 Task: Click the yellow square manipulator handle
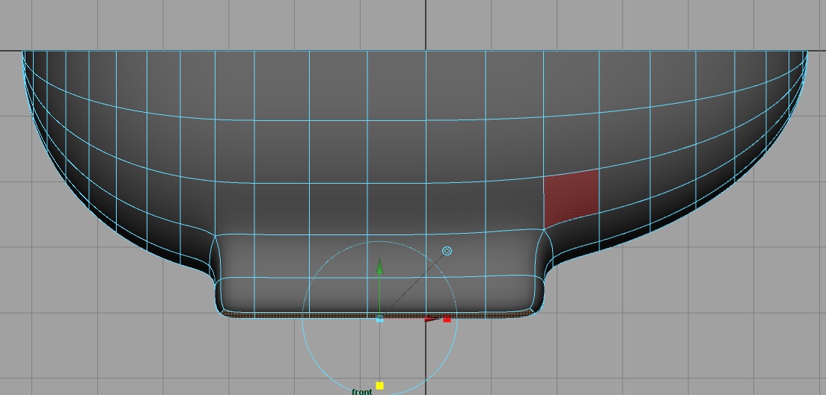(x=380, y=385)
